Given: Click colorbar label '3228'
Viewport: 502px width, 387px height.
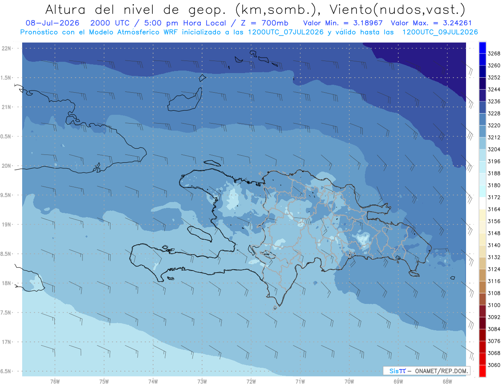Looking at the screenshot, I should tap(494, 113).
